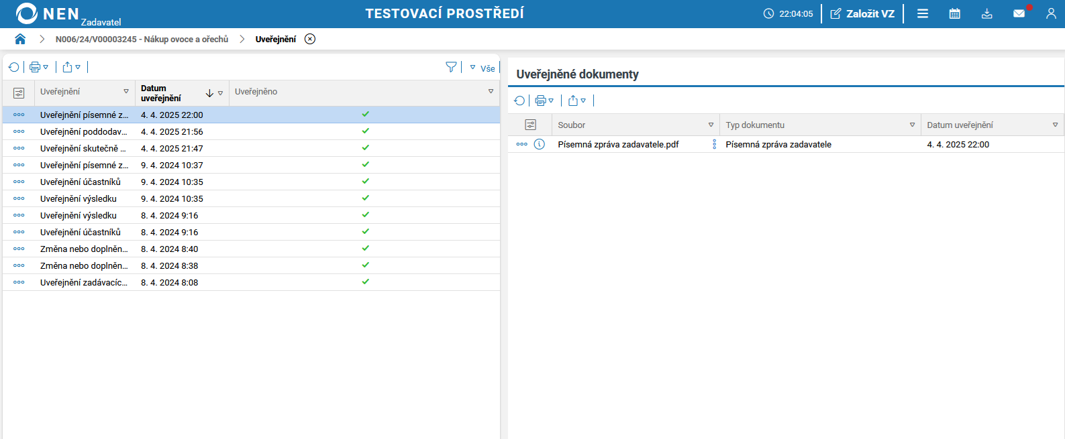Click info icon for Písemná zpráva zadavatele.pdf
The width and height of the screenshot is (1065, 439).
point(539,144)
